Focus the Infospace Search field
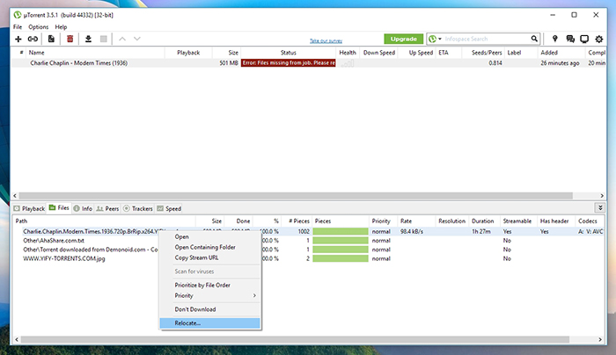 (x=486, y=39)
